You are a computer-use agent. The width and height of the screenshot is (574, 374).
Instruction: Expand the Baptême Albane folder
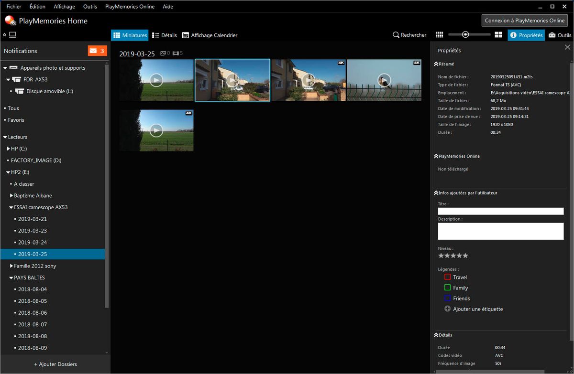[x=11, y=195]
